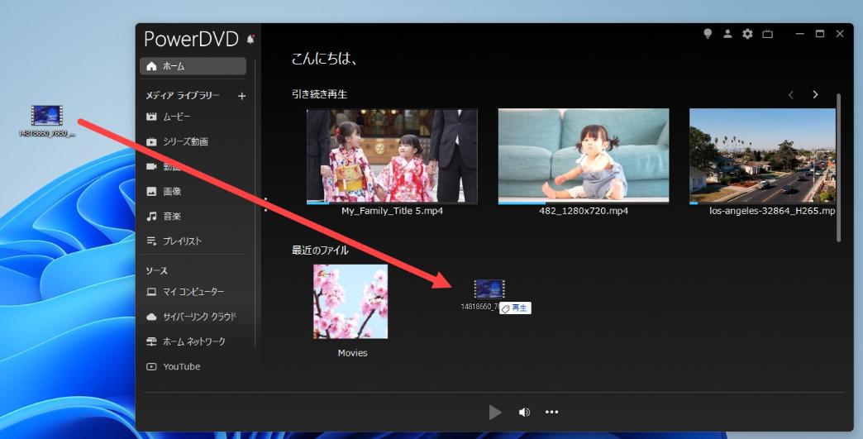
Task: Open 482_1280x720.mp4 thumbnail
Action: [x=584, y=156]
